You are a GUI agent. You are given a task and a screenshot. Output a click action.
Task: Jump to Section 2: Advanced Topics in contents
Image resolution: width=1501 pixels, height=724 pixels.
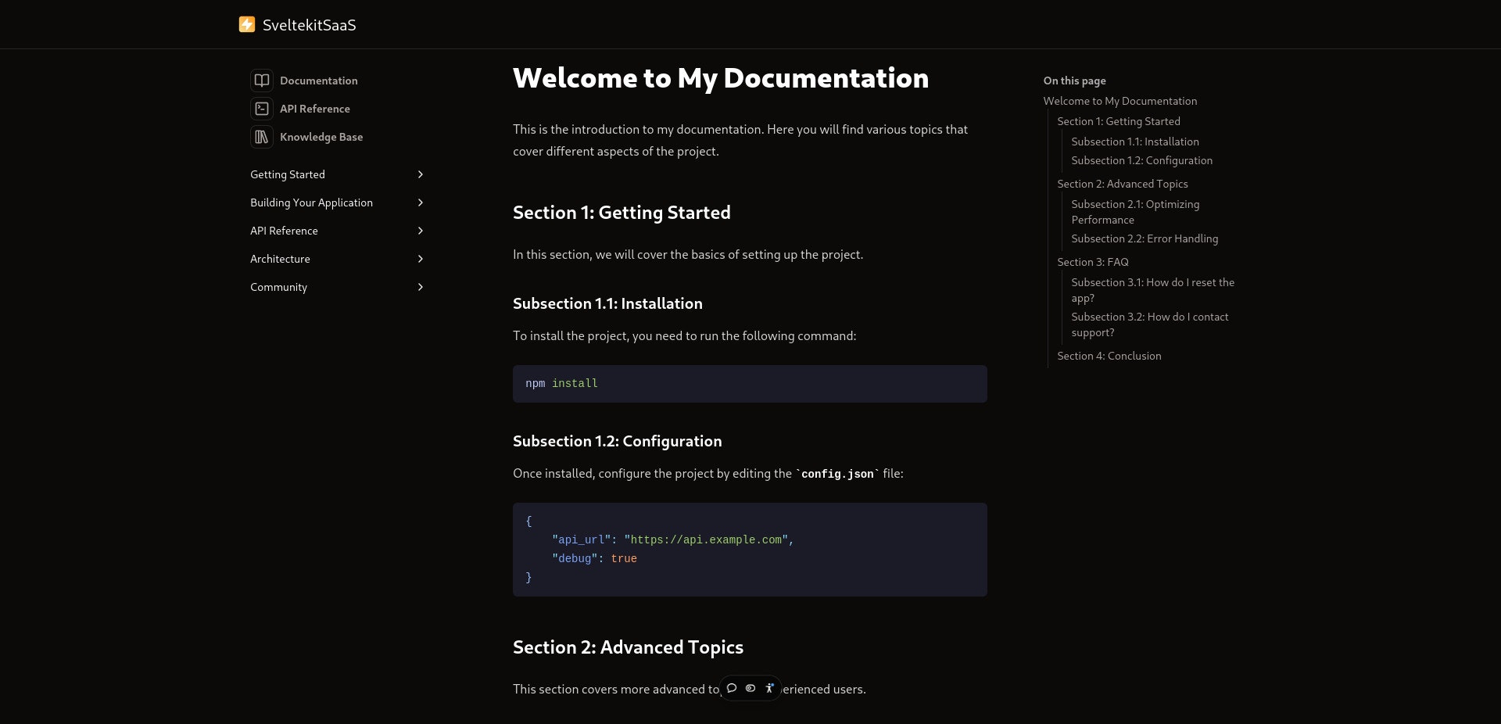(x=1123, y=184)
